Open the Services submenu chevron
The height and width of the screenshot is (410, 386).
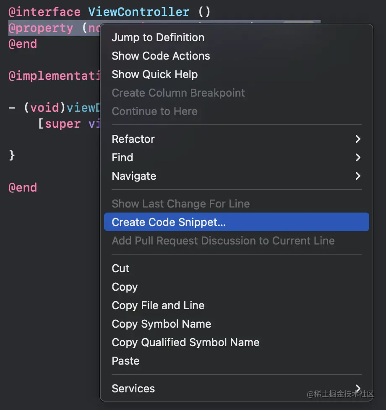pyautogui.click(x=358, y=388)
